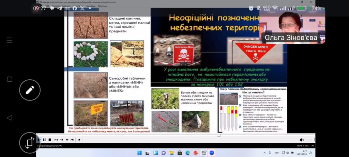Skip to the next track
The width and height of the screenshot is (349, 157).
pos(72,140)
